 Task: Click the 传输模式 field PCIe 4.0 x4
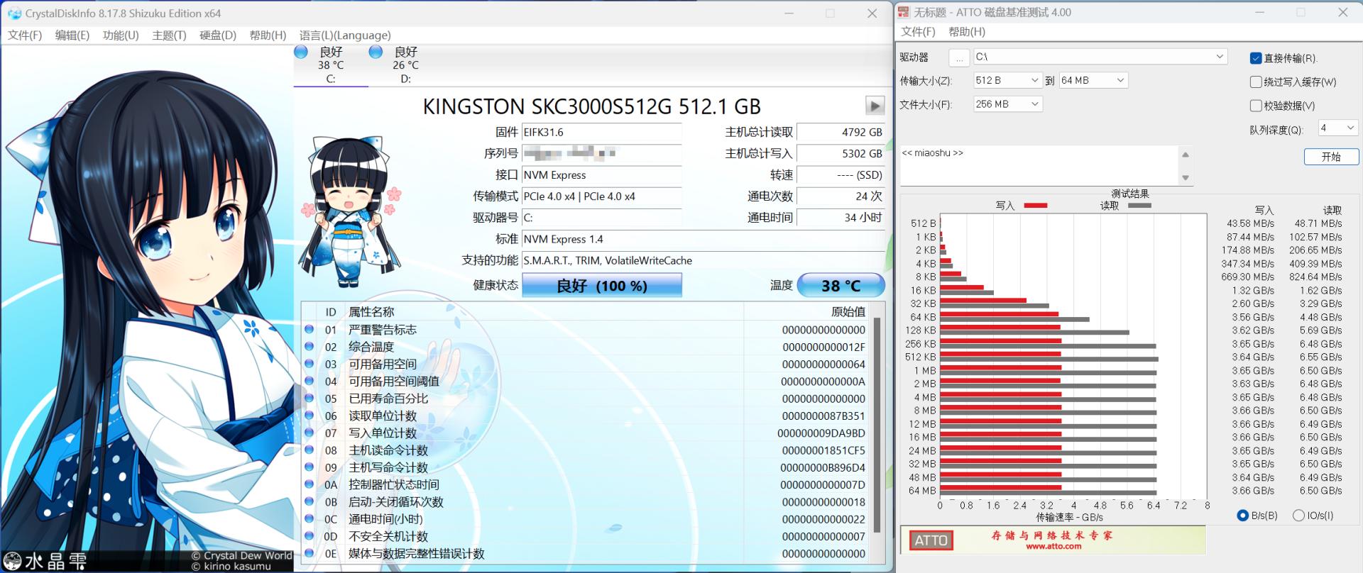click(602, 196)
